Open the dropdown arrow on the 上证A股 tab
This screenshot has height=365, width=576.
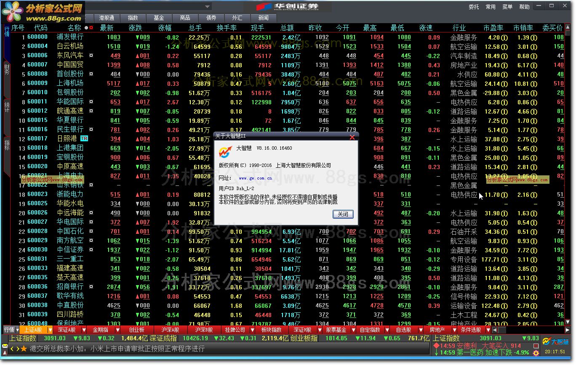(50, 330)
